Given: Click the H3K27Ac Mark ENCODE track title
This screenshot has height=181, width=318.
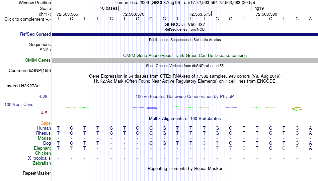Looking at the screenshot, I should [x=185, y=81].
